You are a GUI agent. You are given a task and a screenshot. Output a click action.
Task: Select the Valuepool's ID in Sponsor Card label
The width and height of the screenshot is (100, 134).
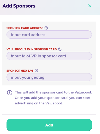click(32, 49)
